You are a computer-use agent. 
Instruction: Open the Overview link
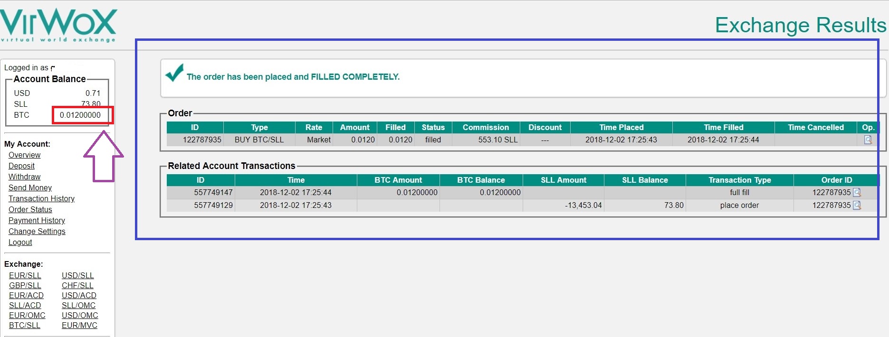(x=24, y=155)
